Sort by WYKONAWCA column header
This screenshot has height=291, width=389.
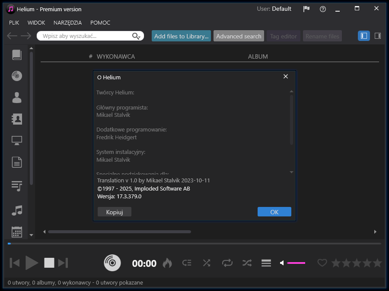(x=116, y=56)
